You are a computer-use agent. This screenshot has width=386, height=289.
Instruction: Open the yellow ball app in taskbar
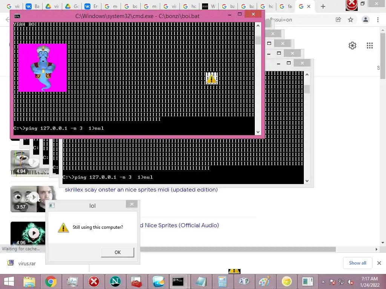pyautogui.click(x=286, y=281)
